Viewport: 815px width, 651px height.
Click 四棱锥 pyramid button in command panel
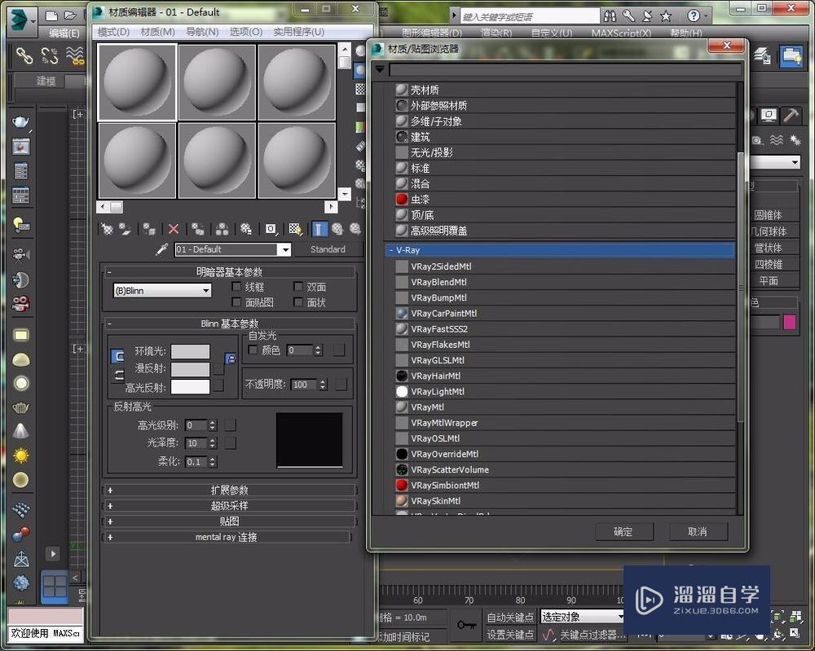pos(769,264)
